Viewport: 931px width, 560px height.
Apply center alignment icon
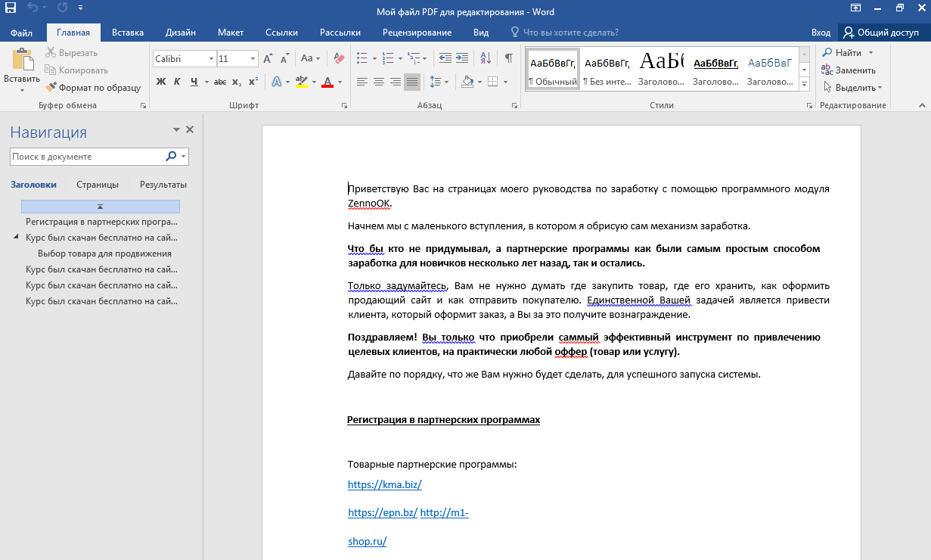point(379,82)
